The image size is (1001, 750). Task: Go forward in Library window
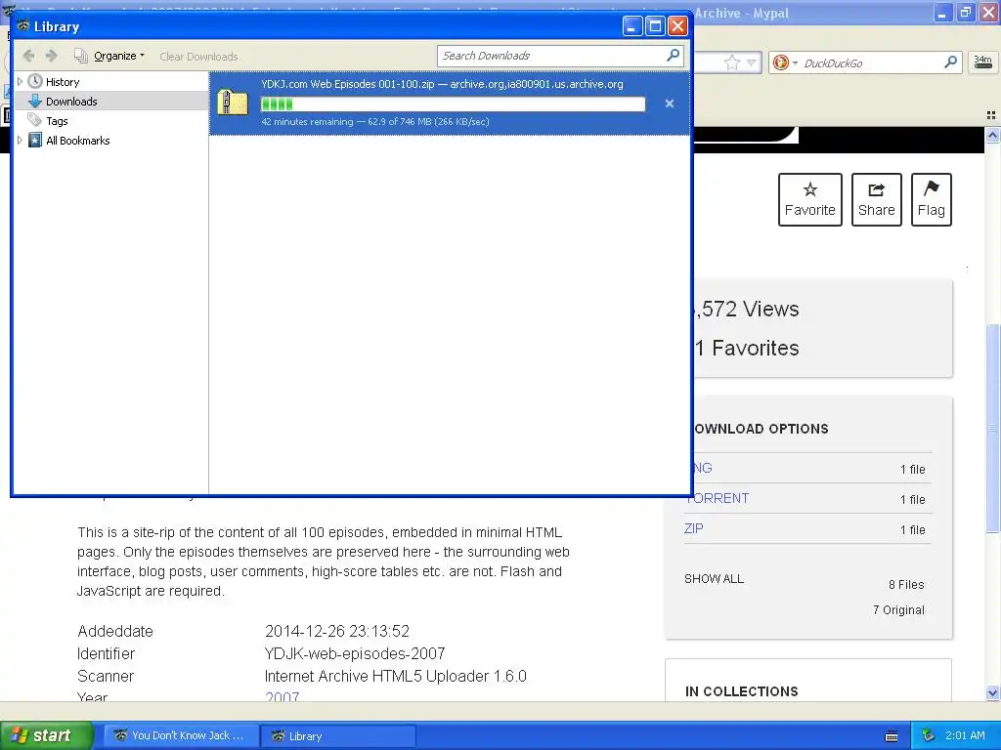[52, 56]
